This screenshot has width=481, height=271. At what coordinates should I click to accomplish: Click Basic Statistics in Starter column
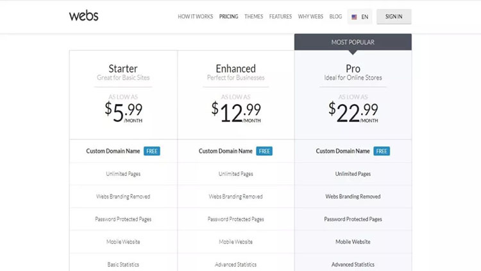[123, 264]
